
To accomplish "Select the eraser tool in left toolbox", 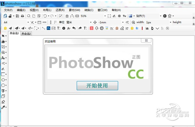I will [3, 102].
